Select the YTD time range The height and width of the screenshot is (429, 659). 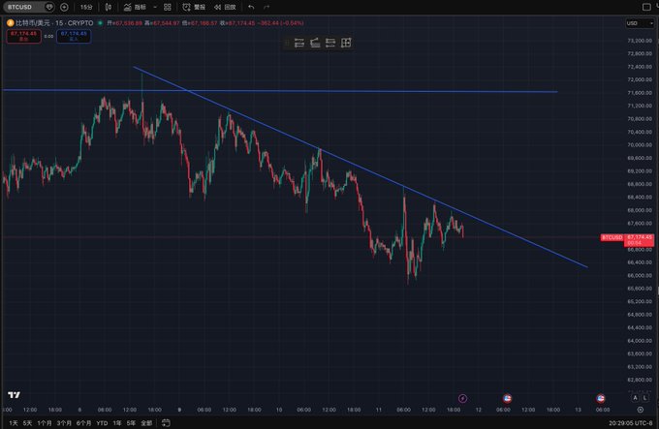click(x=102, y=423)
